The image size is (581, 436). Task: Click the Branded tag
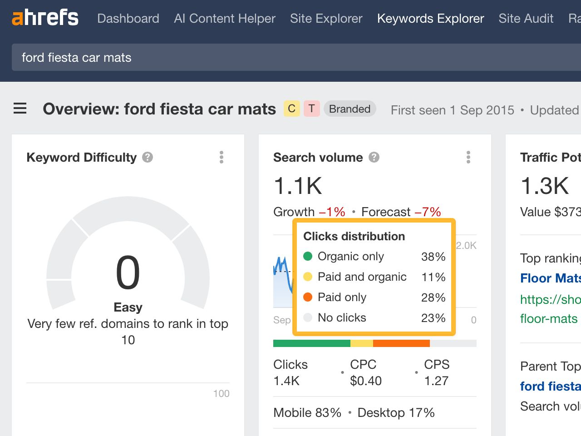(350, 109)
